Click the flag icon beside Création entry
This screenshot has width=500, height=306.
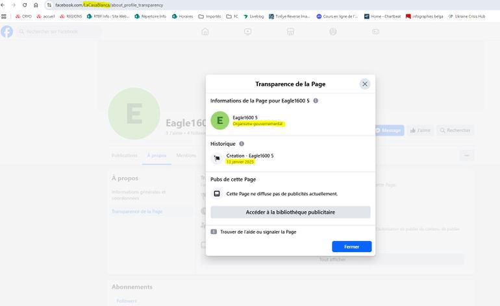pyautogui.click(x=217, y=159)
